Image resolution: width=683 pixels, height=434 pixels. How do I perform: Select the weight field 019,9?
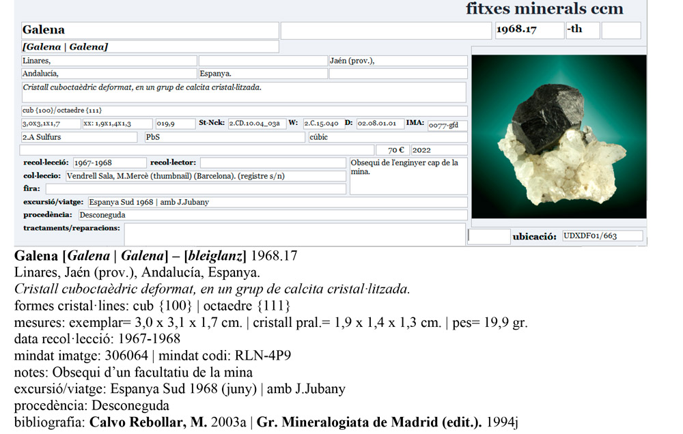coord(175,124)
